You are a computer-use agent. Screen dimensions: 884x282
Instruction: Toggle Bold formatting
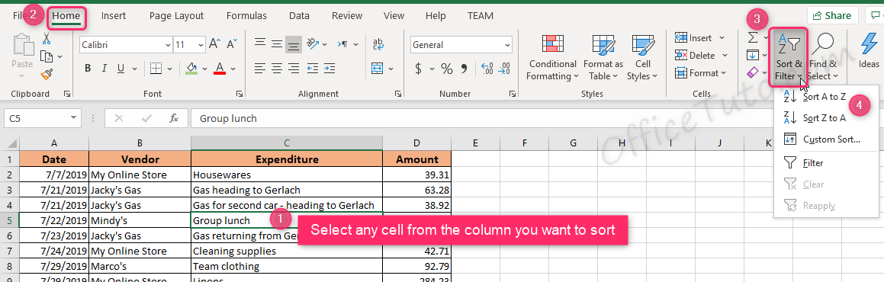pos(88,68)
